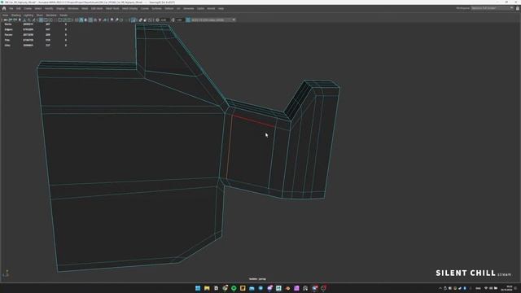Open the viewport View panel menu
The image size is (521, 293).
6,15
